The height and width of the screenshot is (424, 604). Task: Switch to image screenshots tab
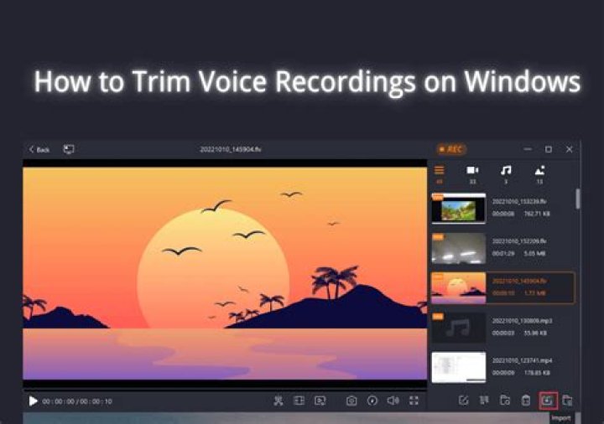click(539, 174)
